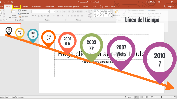Screen dimensions: 177x99
Task: Click the Nueva diapositiva icon
Action: click(13, 12)
